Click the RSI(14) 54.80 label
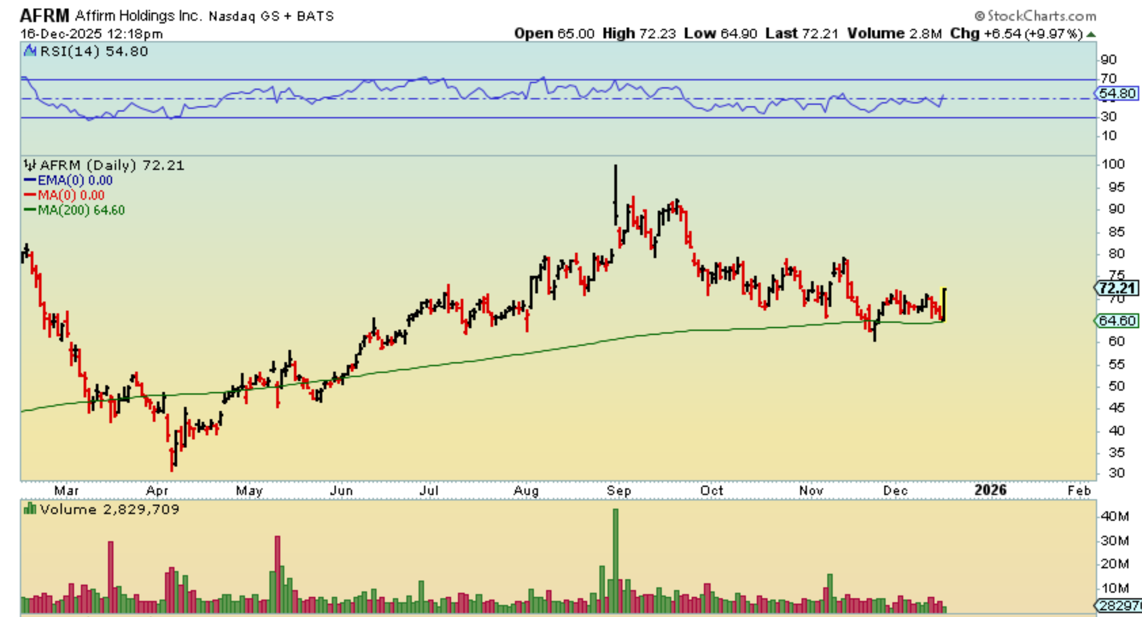The image size is (1142, 617). point(94,51)
